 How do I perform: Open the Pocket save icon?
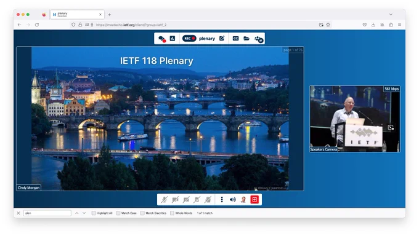pos(365,25)
